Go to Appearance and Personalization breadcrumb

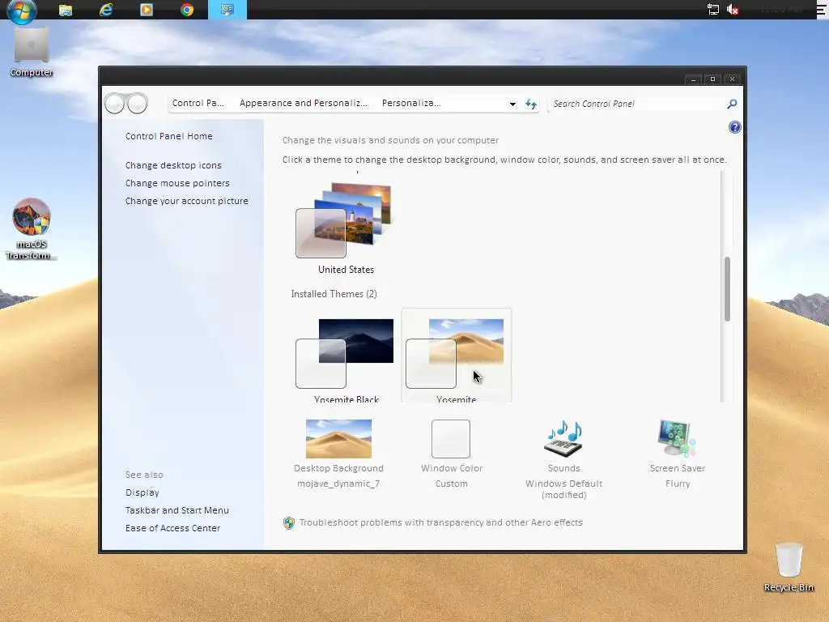303,103
